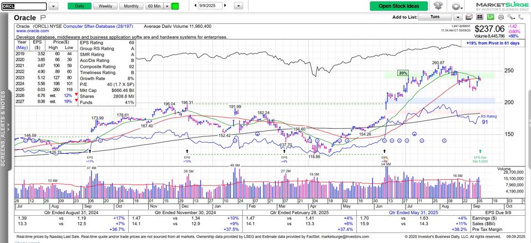Click the Average Daily Volume 11,960,400 text

178,26
